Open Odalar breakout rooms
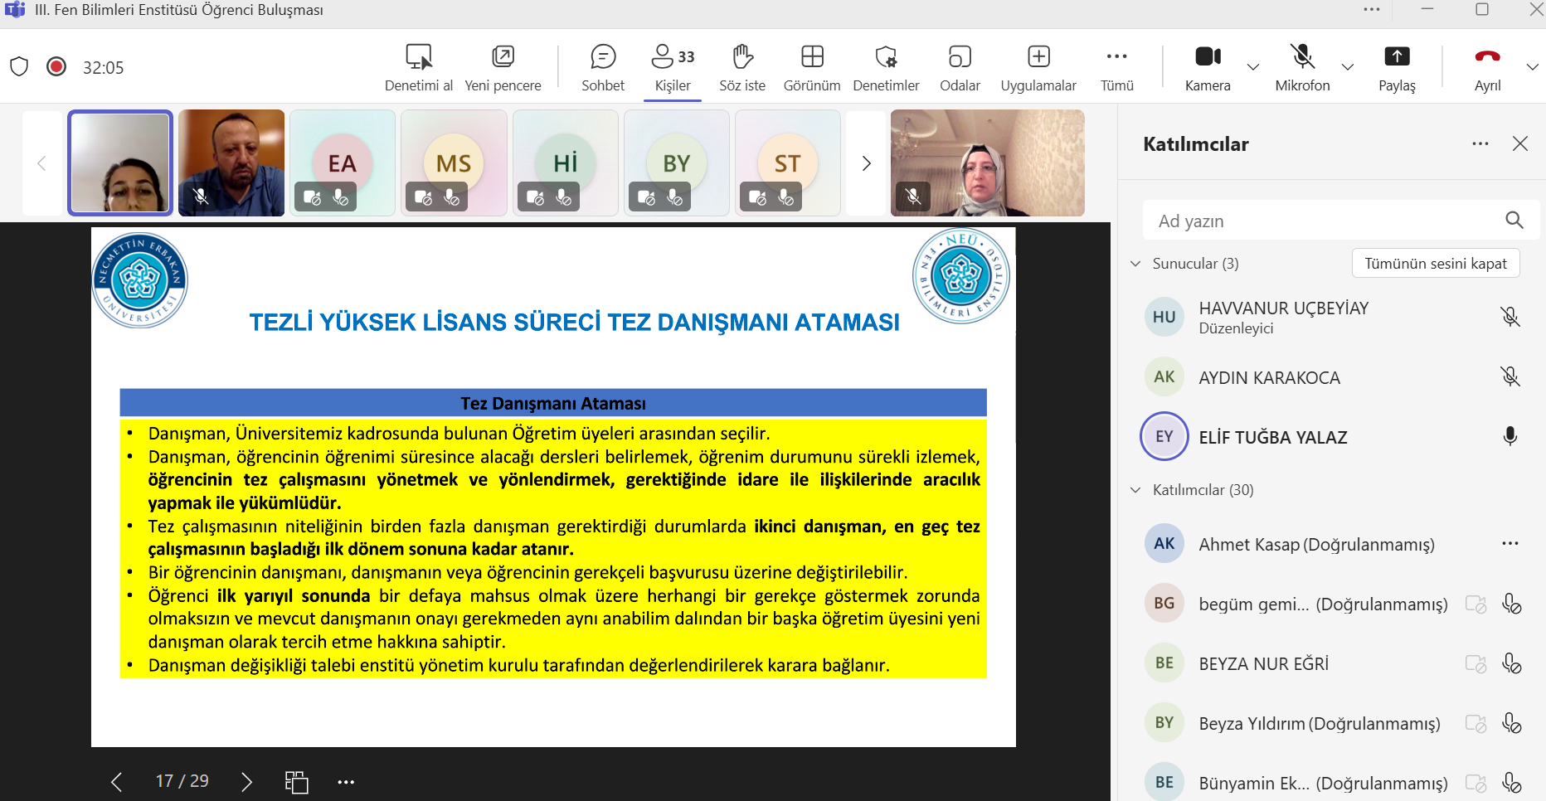The width and height of the screenshot is (1546, 801). (959, 67)
